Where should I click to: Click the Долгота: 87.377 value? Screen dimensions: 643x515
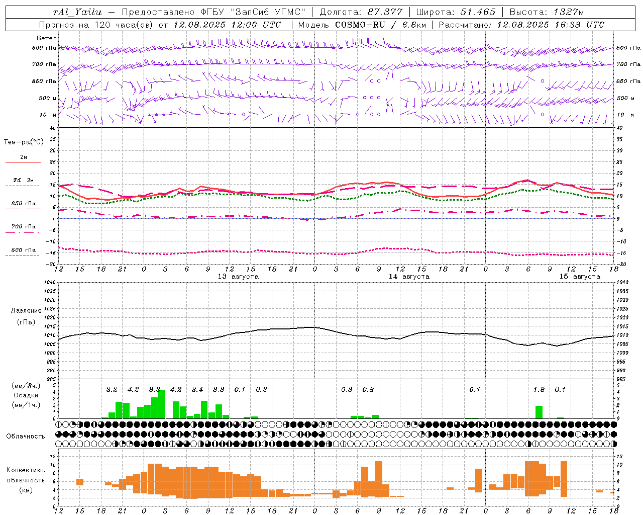(x=361, y=12)
